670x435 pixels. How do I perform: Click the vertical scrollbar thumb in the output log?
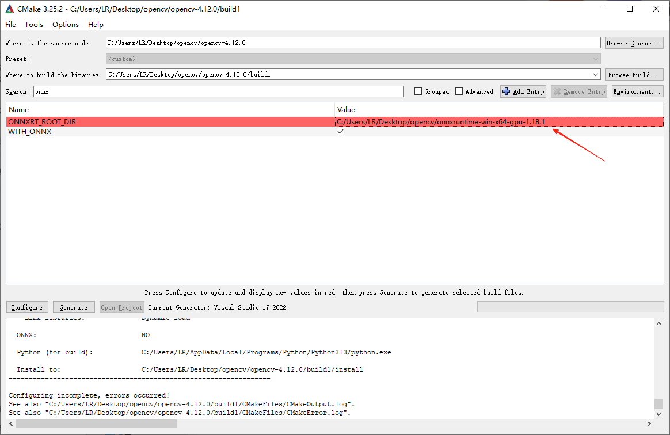[659, 404]
